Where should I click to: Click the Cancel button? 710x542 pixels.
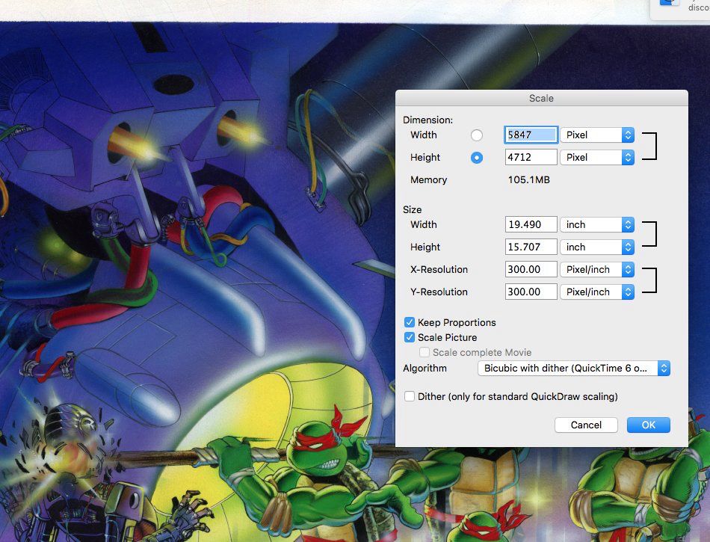pyautogui.click(x=586, y=425)
